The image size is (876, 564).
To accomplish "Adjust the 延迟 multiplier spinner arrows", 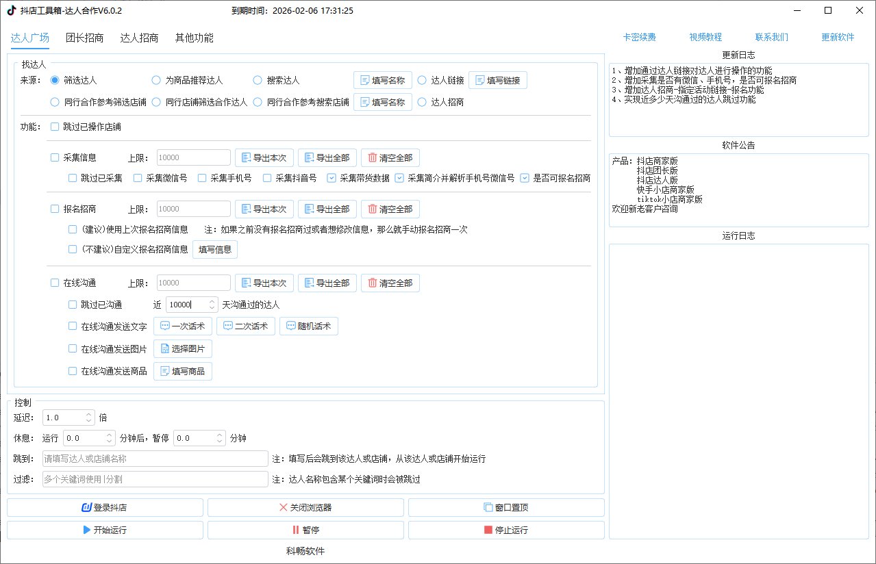I will click(x=89, y=418).
